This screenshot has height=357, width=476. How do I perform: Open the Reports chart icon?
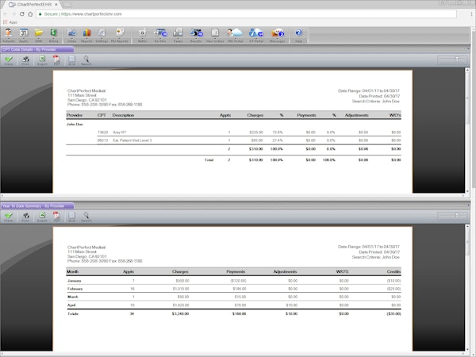pyautogui.click(x=87, y=34)
